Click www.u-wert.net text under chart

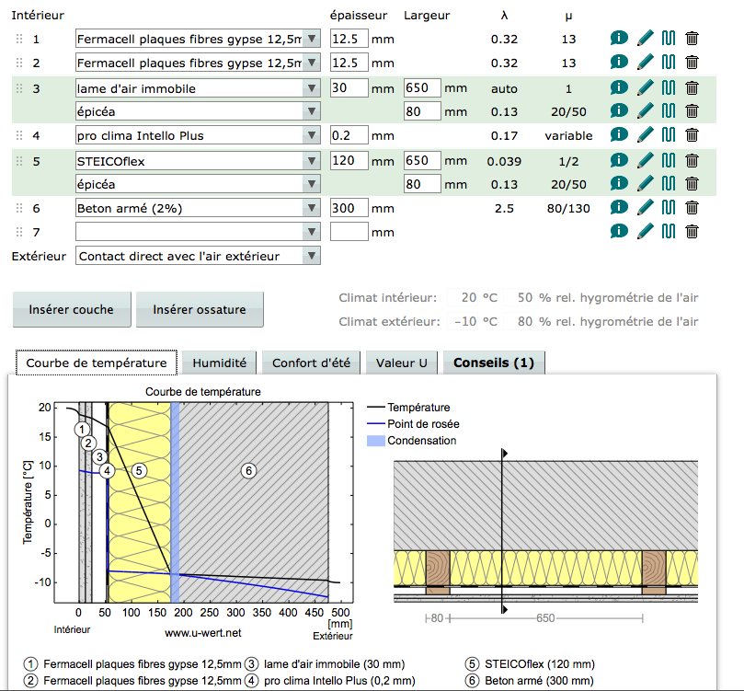203,633
